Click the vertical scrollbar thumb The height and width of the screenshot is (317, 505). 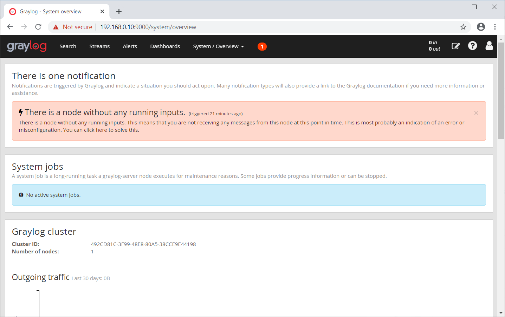tap(501, 91)
